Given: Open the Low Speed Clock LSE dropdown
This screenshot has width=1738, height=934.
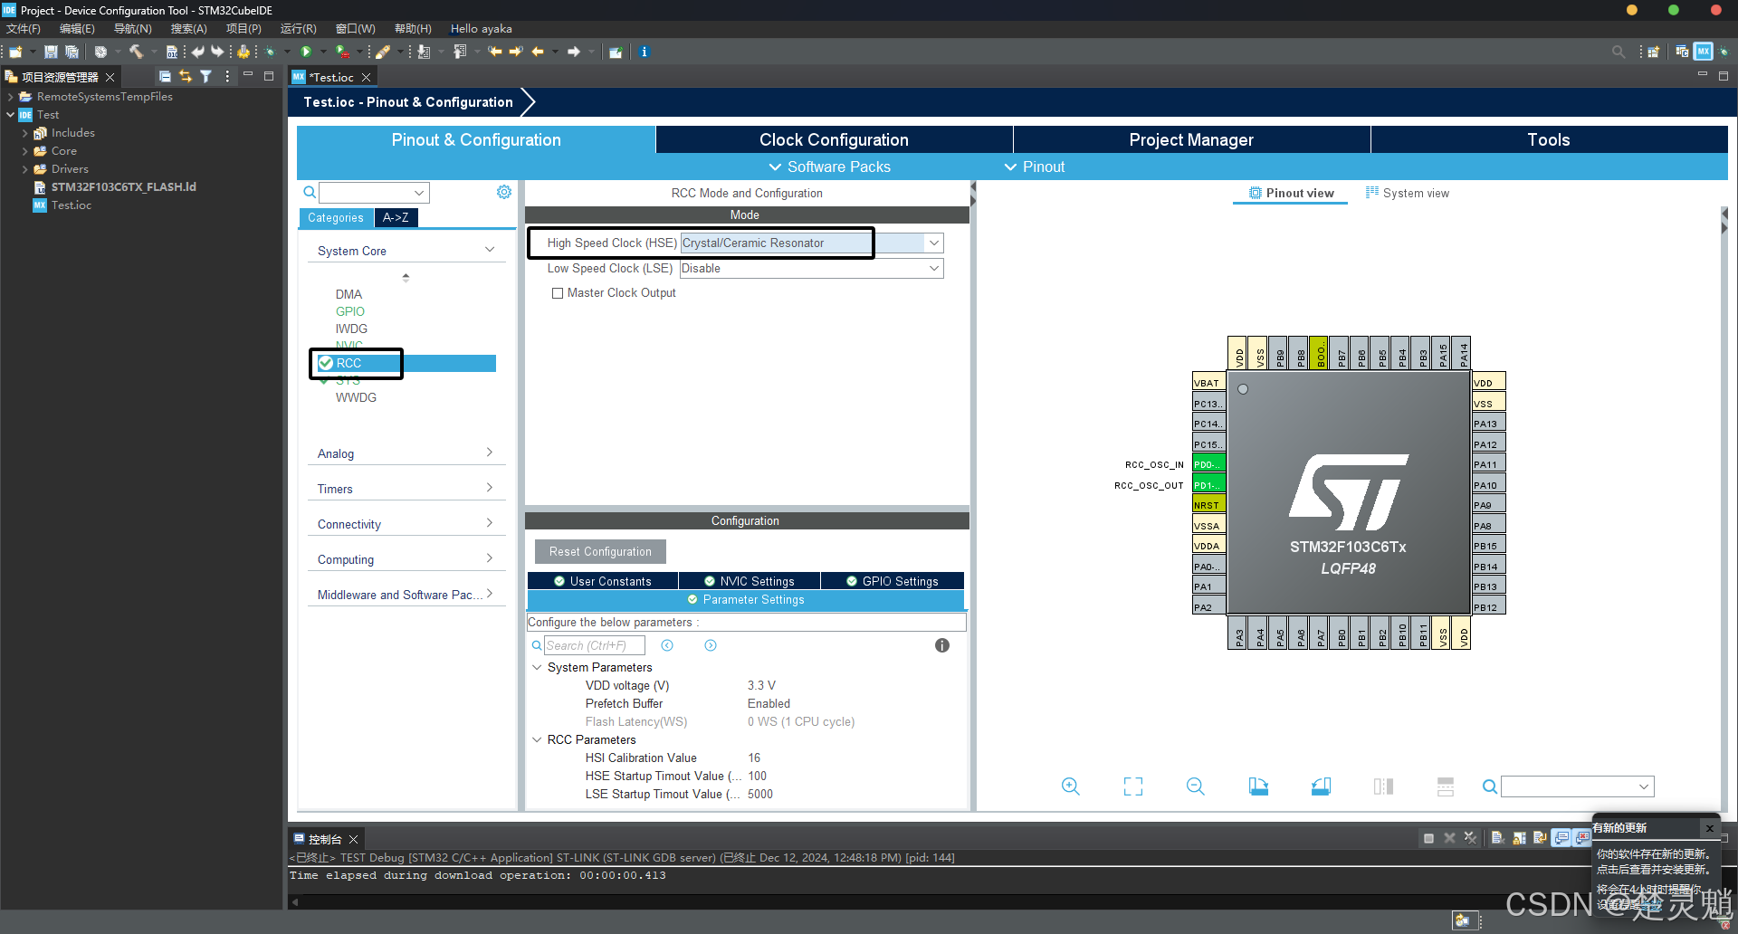Looking at the screenshot, I should pyautogui.click(x=934, y=268).
